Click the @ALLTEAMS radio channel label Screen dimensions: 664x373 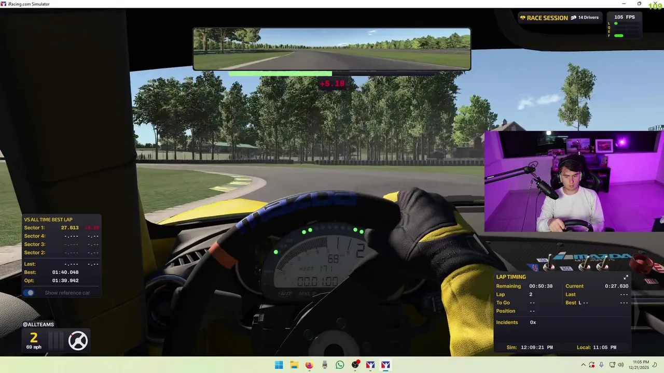[x=38, y=324]
